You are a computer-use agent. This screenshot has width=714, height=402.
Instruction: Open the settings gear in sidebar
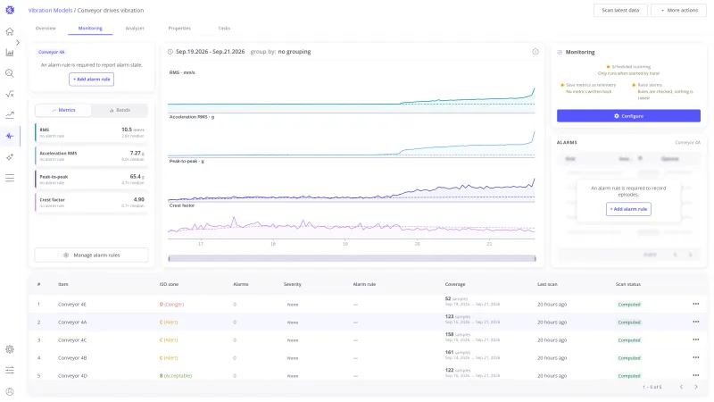click(10, 349)
